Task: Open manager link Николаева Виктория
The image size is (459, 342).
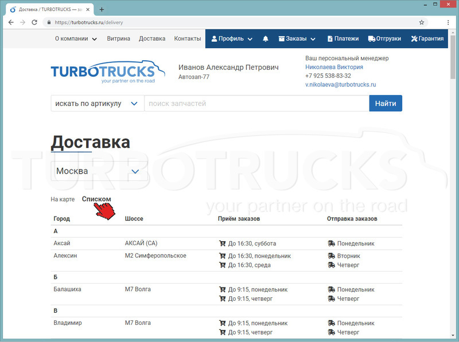Action: [334, 67]
